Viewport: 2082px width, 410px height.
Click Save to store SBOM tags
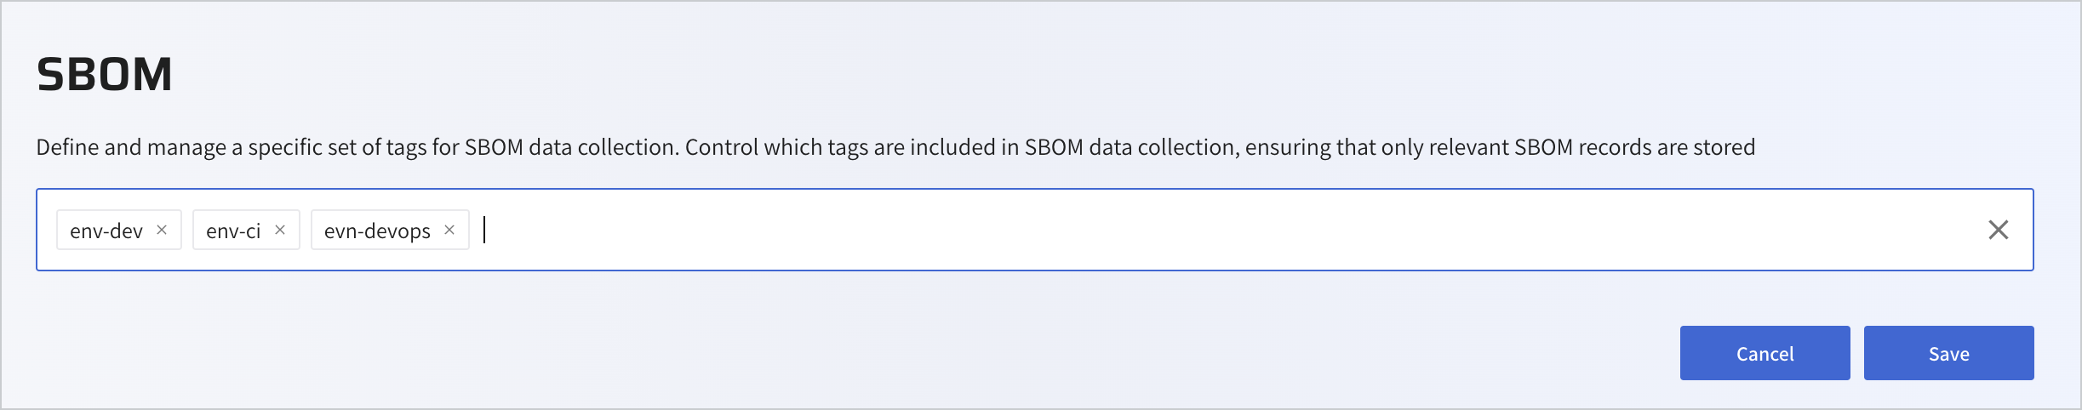[1948, 353]
